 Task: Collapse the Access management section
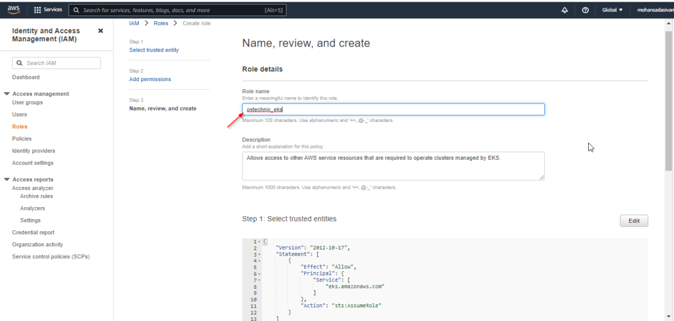[7, 94]
